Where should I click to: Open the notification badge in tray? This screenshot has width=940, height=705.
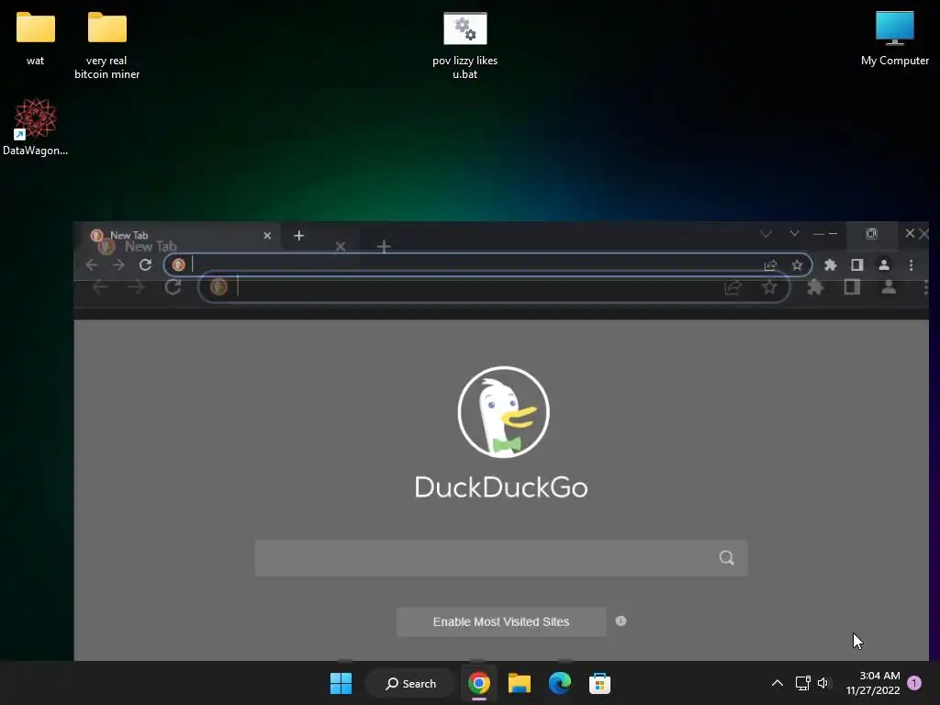[x=914, y=683]
